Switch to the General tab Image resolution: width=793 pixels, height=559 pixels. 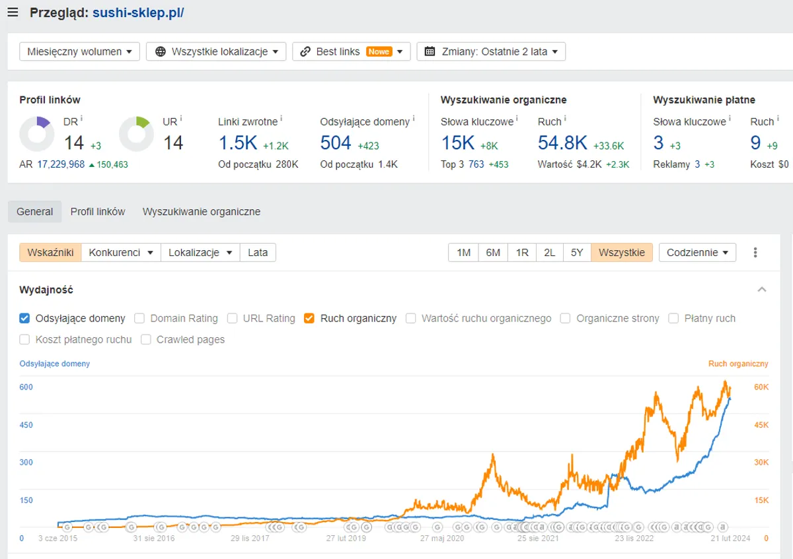[x=35, y=211]
